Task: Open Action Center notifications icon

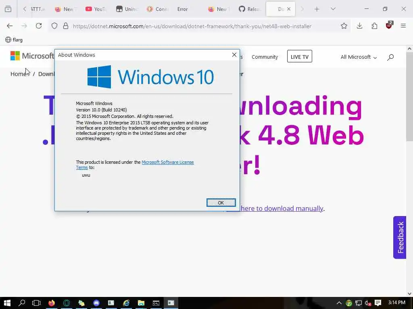Action: [378, 303]
